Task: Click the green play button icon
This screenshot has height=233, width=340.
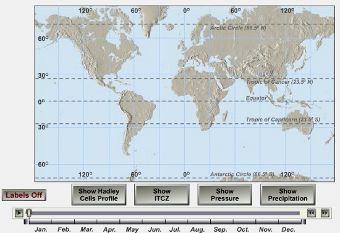Action: click(x=19, y=213)
